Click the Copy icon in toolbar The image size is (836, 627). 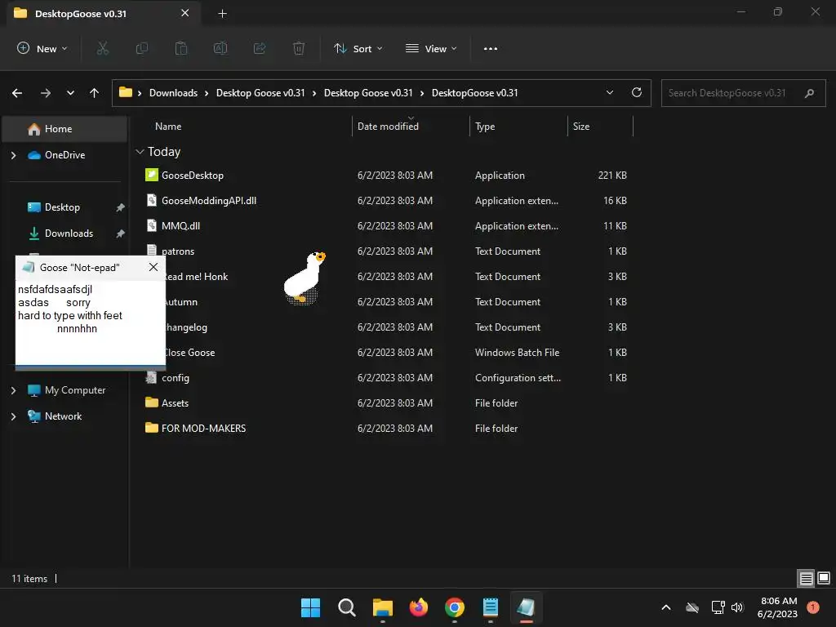pos(142,48)
